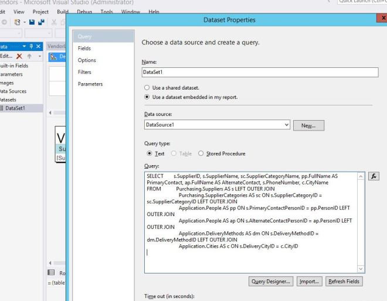Open the Report Data panel options dropdown arrow
This screenshot has width=387, height=301.
23,46
